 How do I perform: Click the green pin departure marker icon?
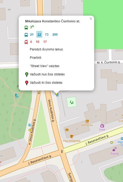click(x=27, y=75)
